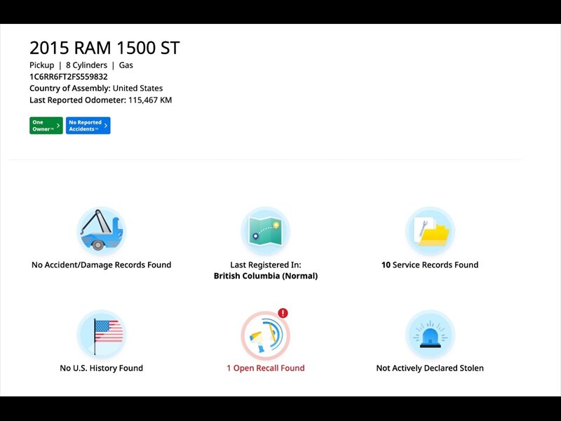The image size is (561, 421).
Task: Click the Not Actively Declared Stolen label
Action: (x=430, y=368)
